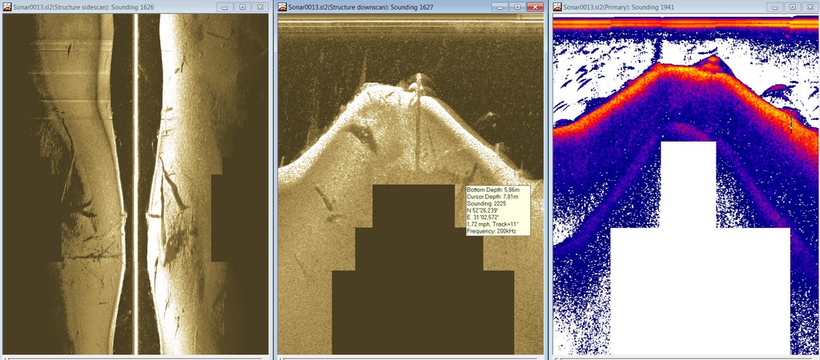
Task: Click the Structure sidescan window's title icon
Action: pyautogui.click(x=7, y=6)
